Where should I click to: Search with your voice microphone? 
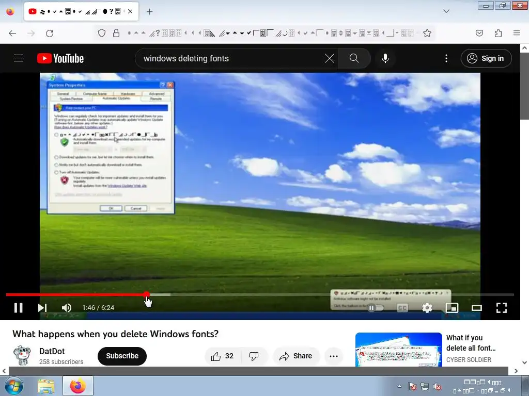pyautogui.click(x=385, y=58)
